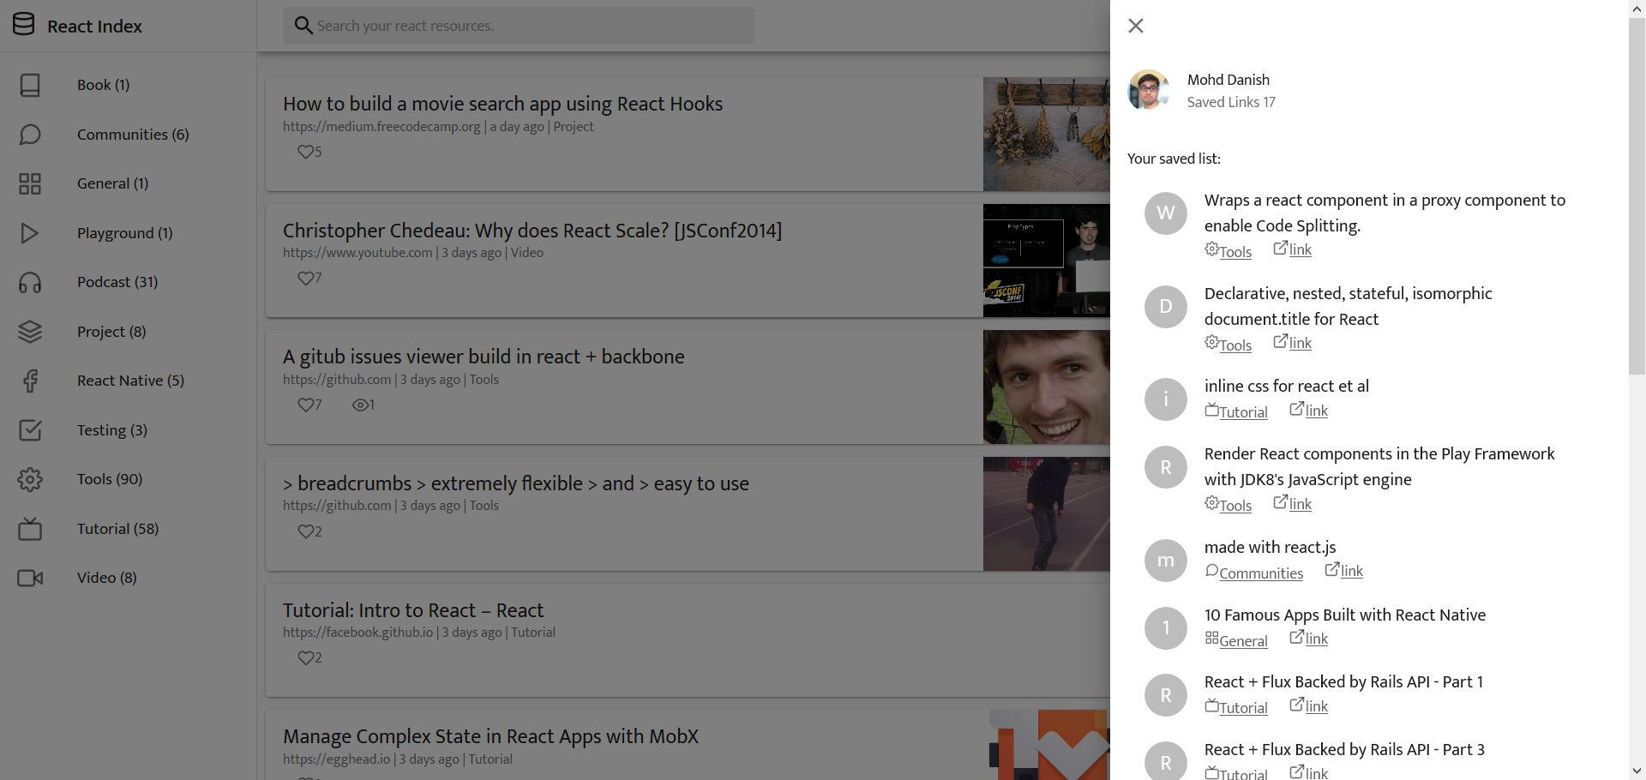This screenshot has height=780, width=1646.
Task: Click the Book category icon
Action: click(30, 85)
